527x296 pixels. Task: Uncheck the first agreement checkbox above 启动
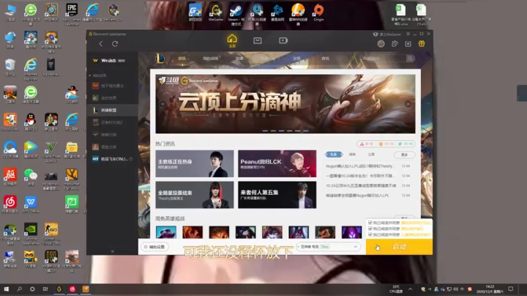tap(370, 223)
